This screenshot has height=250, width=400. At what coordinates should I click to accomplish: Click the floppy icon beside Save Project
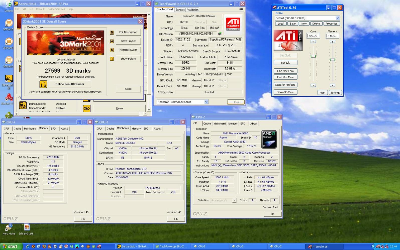(x=112, y=41)
